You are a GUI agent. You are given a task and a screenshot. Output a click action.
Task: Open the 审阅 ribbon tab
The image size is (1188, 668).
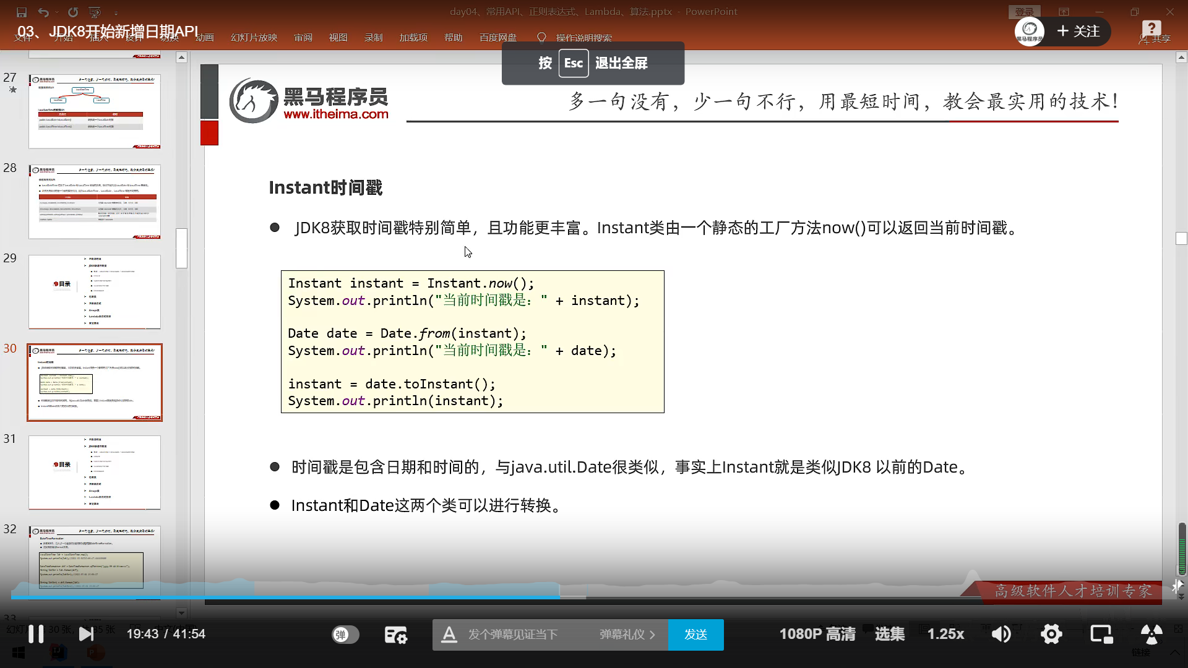click(303, 38)
